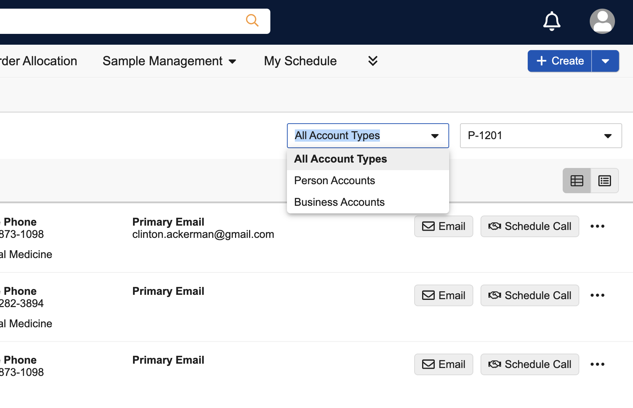Image resolution: width=633 pixels, height=408 pixels.
Task: Click the envelope icon in the first Email button
Action: pos(428,226)
